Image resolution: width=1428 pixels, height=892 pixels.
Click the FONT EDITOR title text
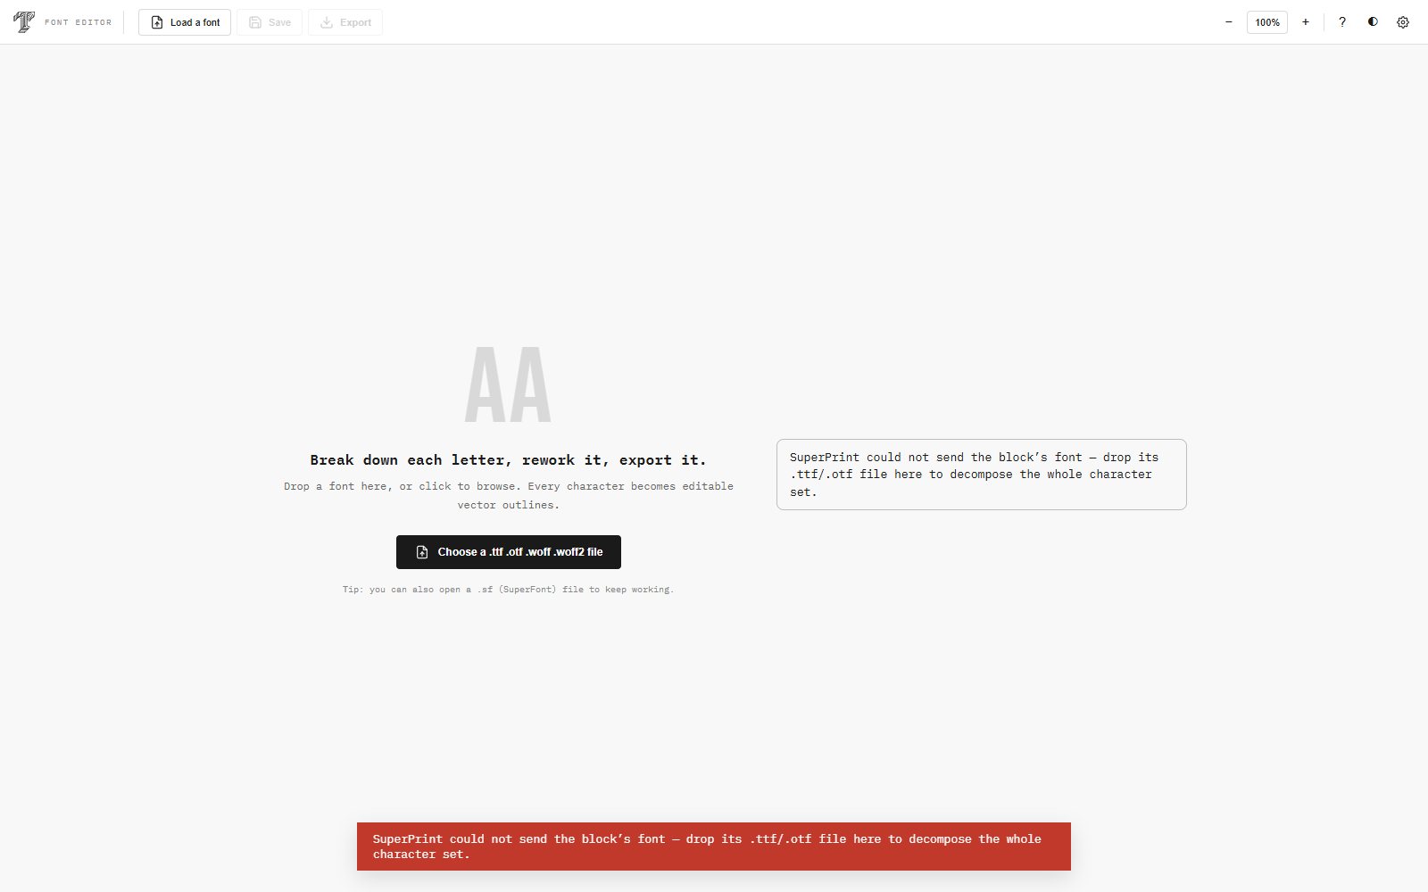tap(79, 22)
